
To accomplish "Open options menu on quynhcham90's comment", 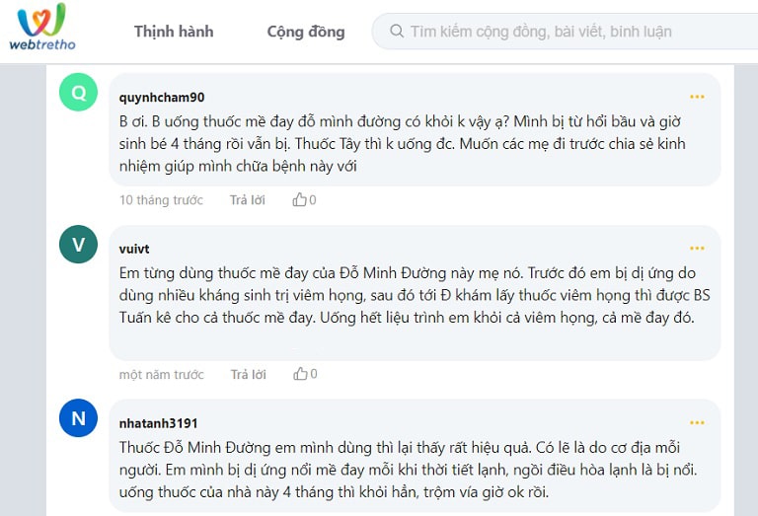I will 697,97.
